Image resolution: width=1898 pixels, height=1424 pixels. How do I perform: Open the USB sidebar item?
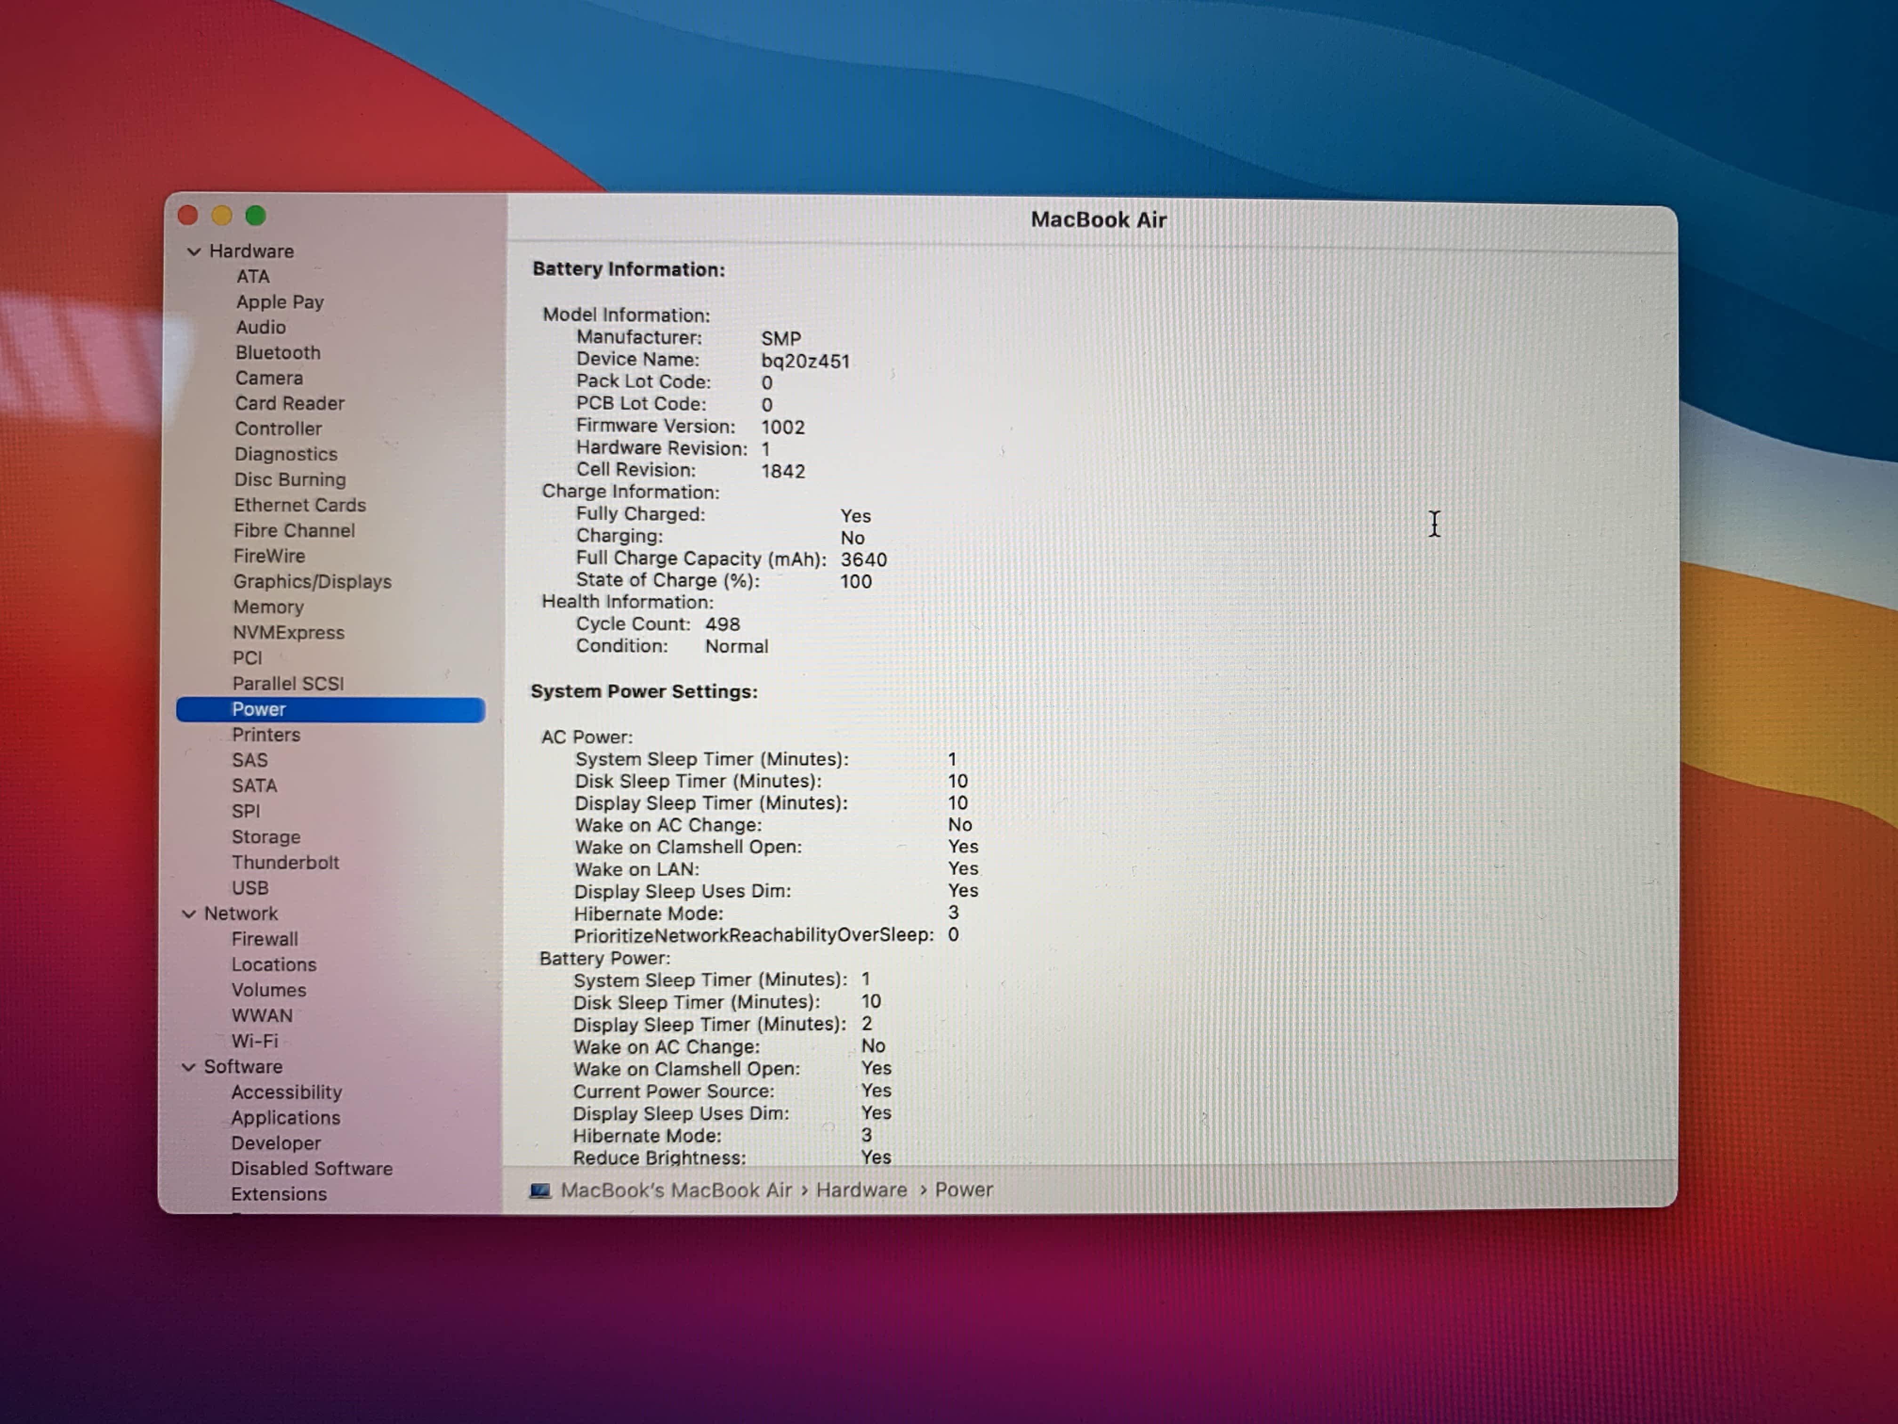coord(249,889)
